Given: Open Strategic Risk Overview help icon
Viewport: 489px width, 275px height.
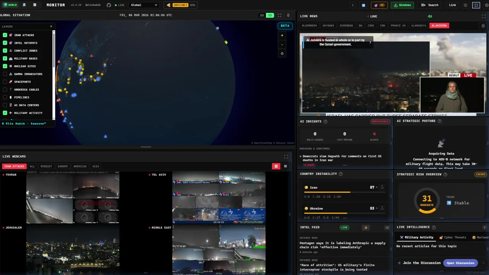Looking at the screenshot, I should 445,174.
